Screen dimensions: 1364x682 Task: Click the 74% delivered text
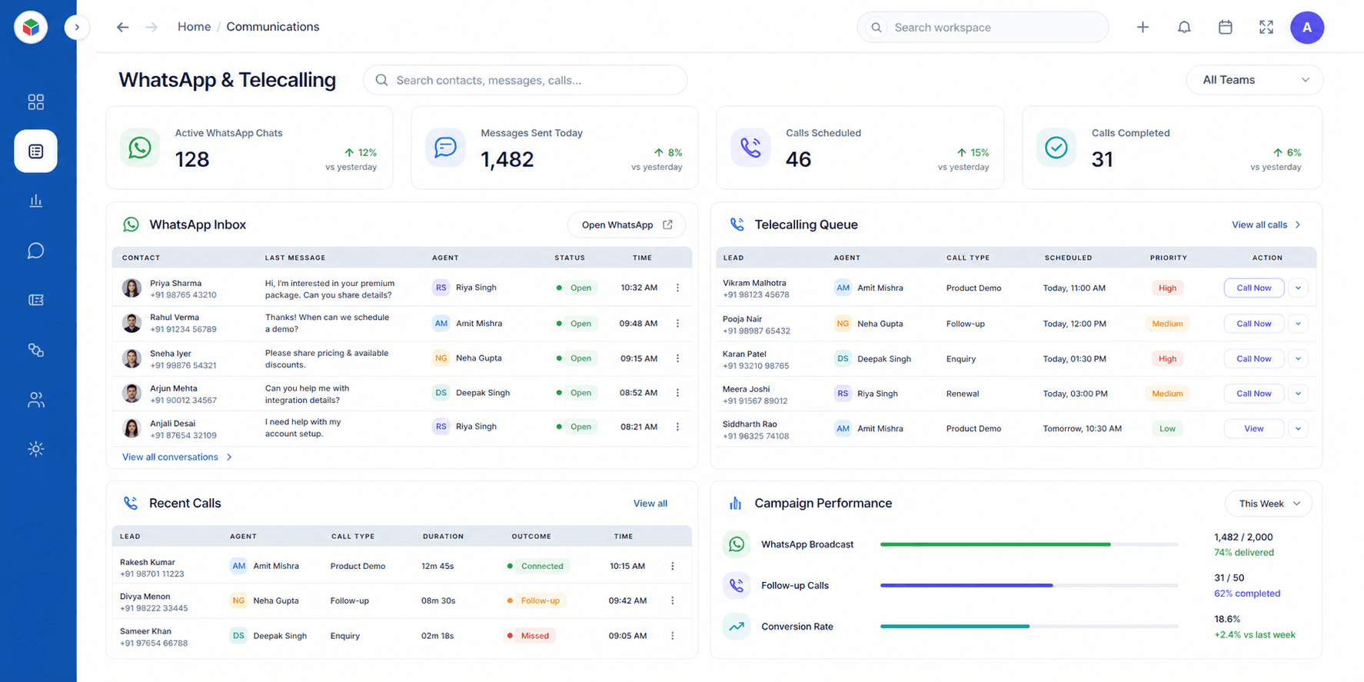[x=1243, y=552]
